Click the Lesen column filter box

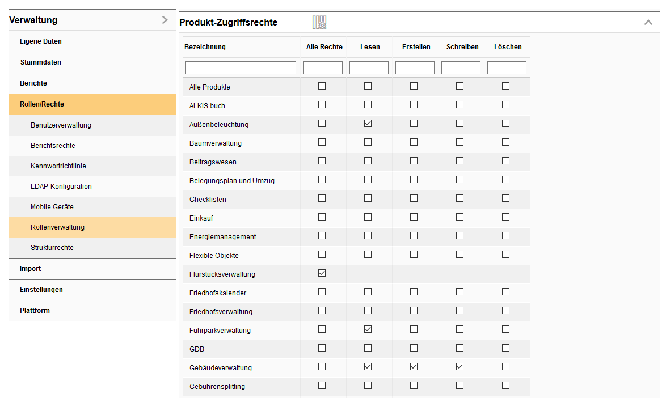tap(369, 67)
